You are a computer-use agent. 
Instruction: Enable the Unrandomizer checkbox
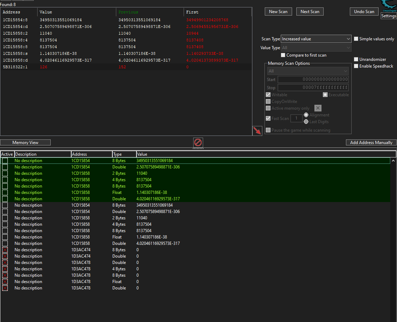pos(356,59)
